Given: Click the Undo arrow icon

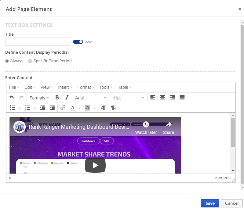Looking at the screenshot, I should 12,98.
